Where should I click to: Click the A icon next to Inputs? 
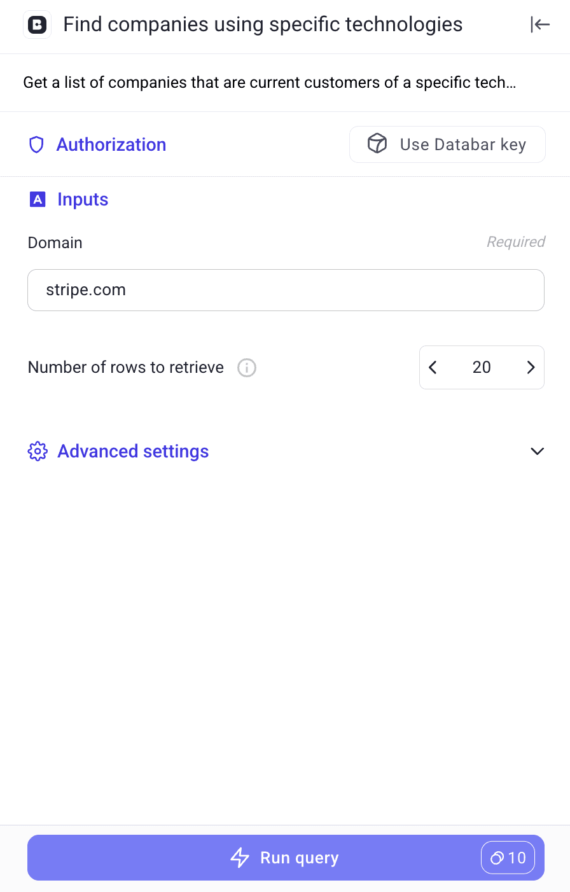coord(38,199)
